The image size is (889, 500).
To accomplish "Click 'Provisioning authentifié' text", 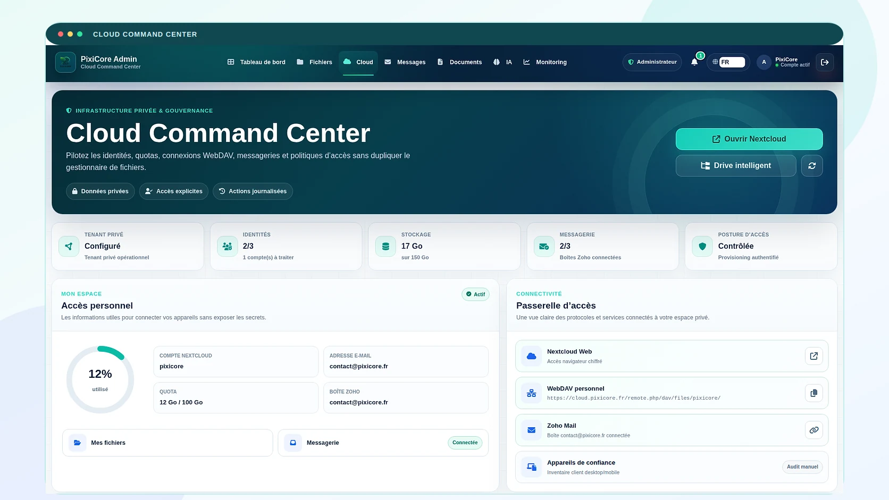I will (748, 258).
